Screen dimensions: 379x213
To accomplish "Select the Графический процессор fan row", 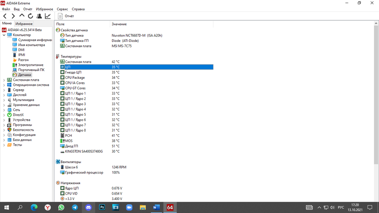I will (x=137, y=173).
